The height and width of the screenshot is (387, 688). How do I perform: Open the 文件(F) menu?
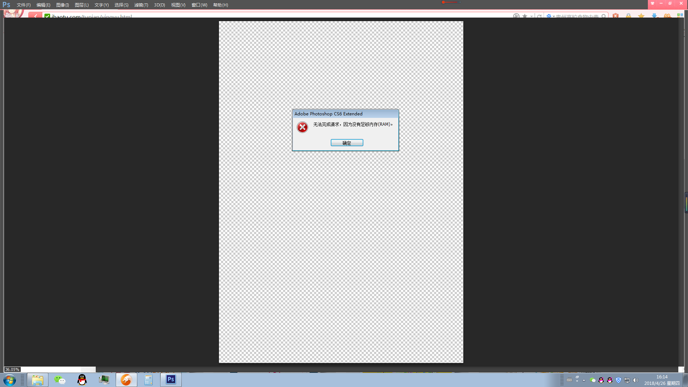click(x=24, y=5)
